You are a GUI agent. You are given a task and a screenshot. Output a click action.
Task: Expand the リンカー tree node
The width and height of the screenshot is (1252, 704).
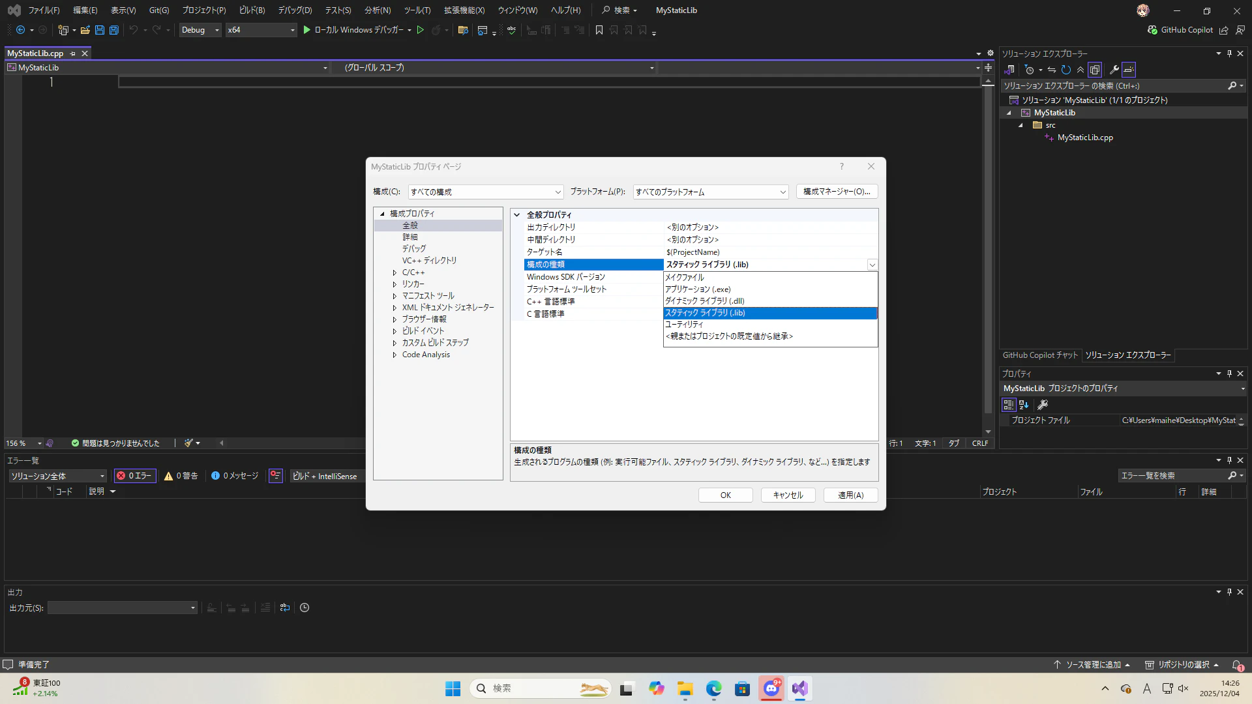pyautogui.click(x=395, y=284)
